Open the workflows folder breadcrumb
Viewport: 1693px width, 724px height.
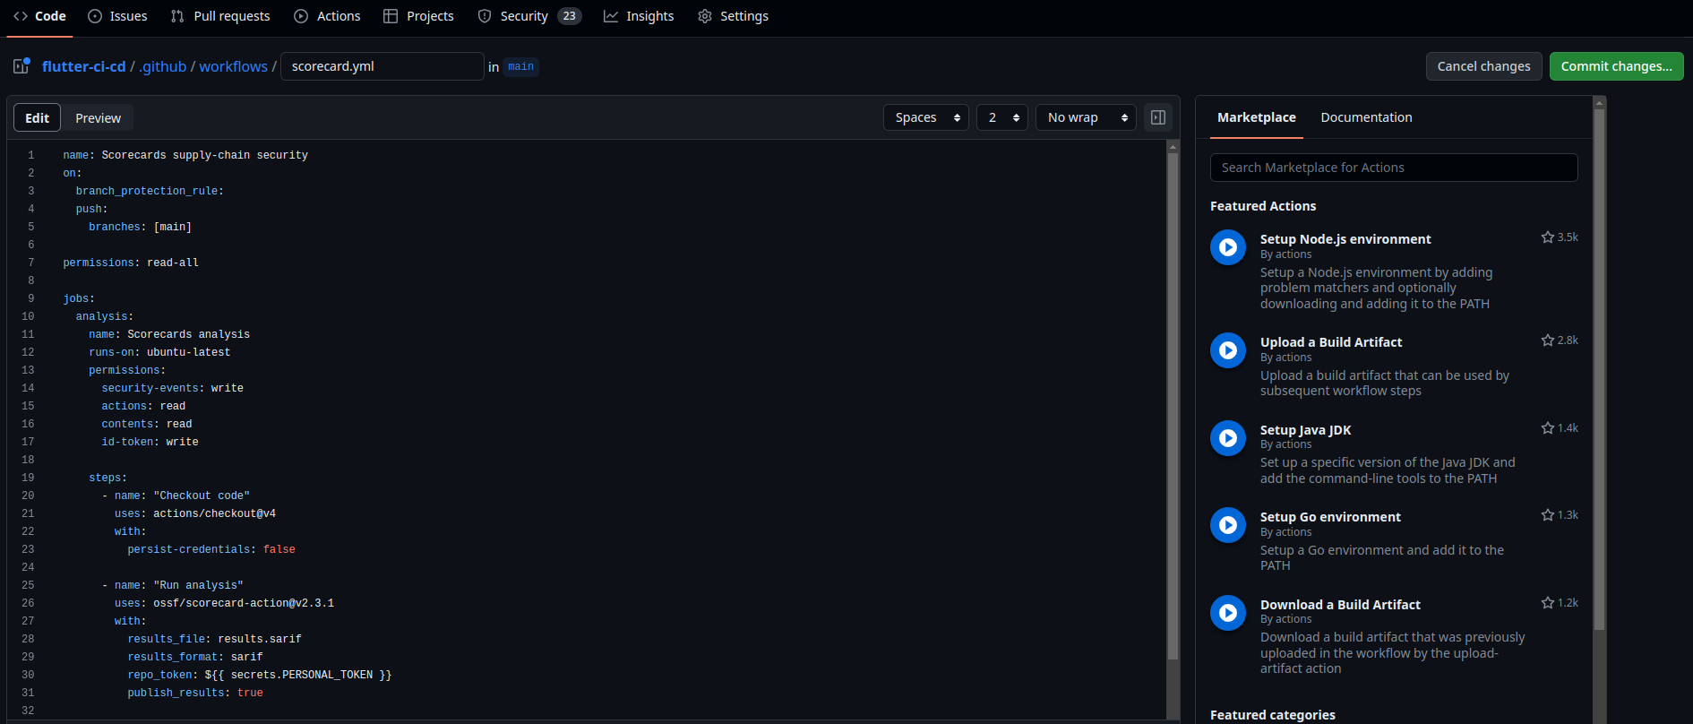[233, 66]
